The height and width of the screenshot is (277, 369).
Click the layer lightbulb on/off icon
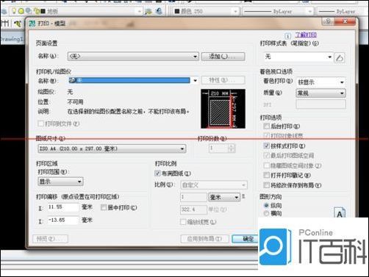tap(14, 10)
